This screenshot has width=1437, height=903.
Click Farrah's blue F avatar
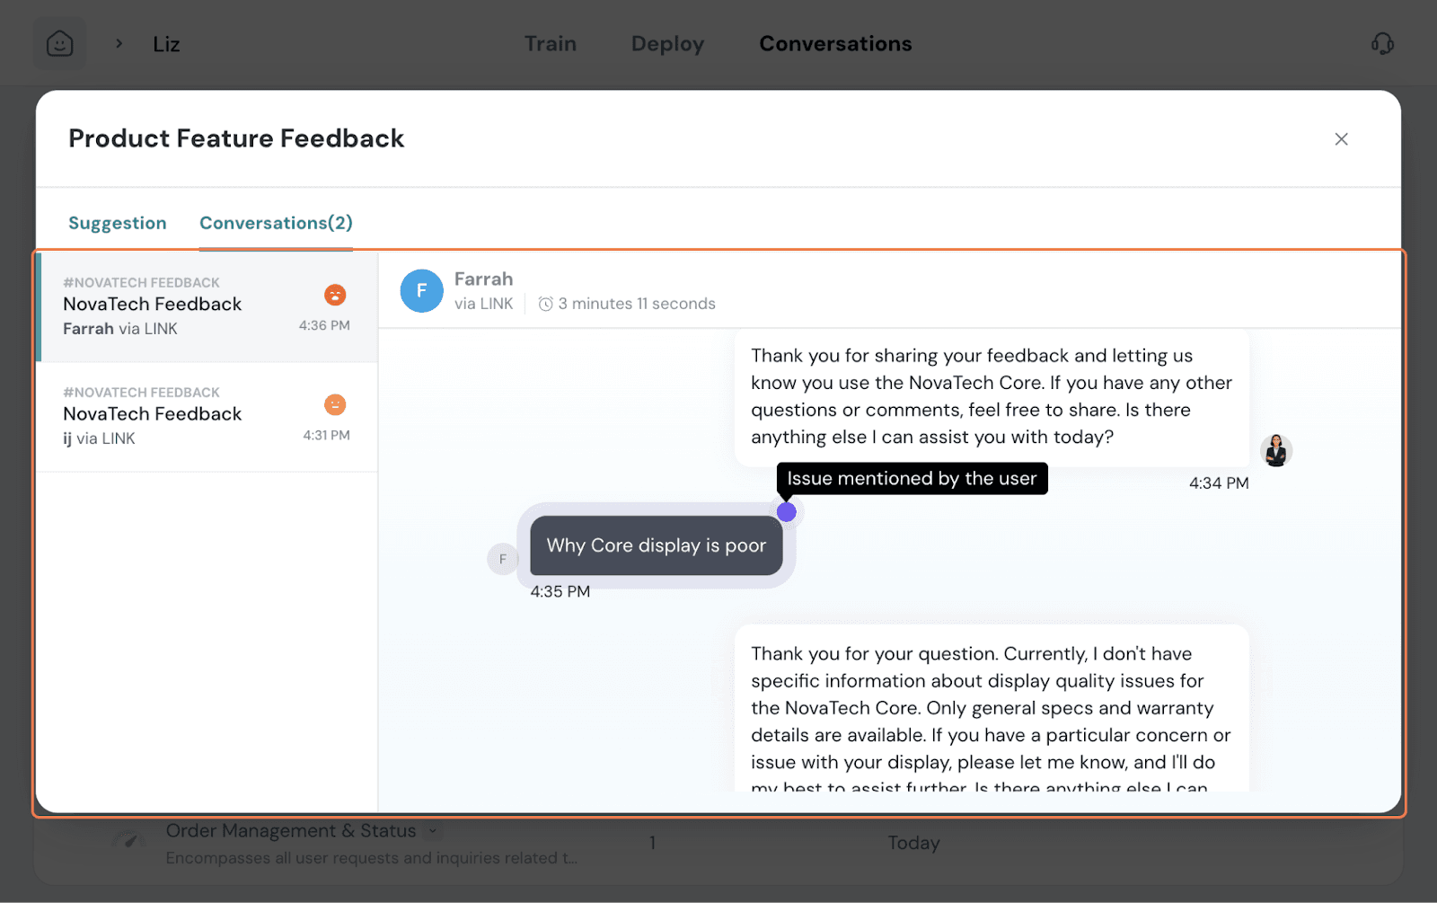421,291
